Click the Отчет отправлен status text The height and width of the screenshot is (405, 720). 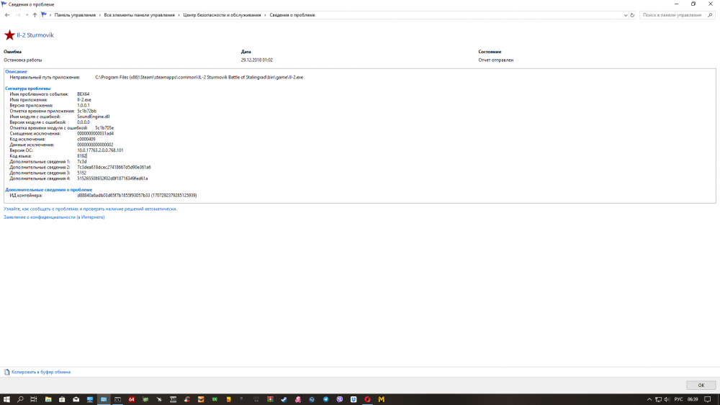click(496, 60)
